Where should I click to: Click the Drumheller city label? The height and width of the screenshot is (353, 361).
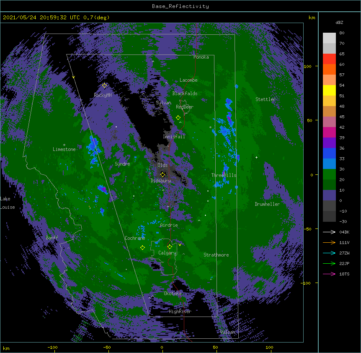[267, 204]
